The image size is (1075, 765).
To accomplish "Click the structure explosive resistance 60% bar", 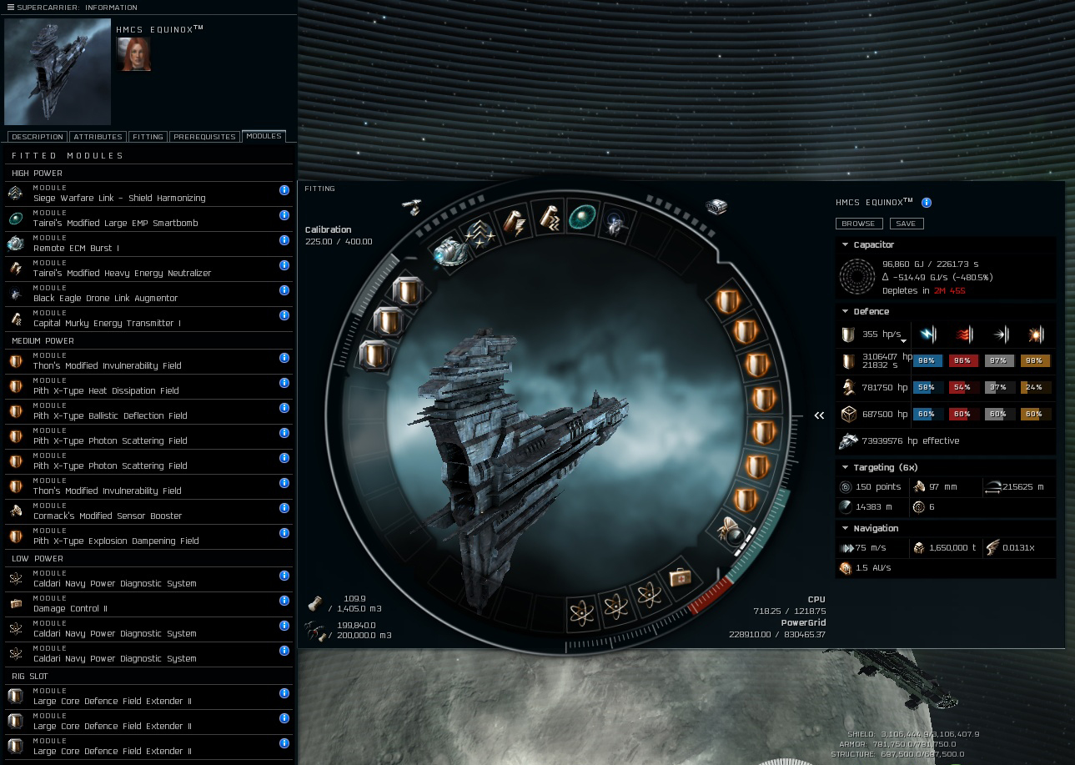I will 1036,414.
